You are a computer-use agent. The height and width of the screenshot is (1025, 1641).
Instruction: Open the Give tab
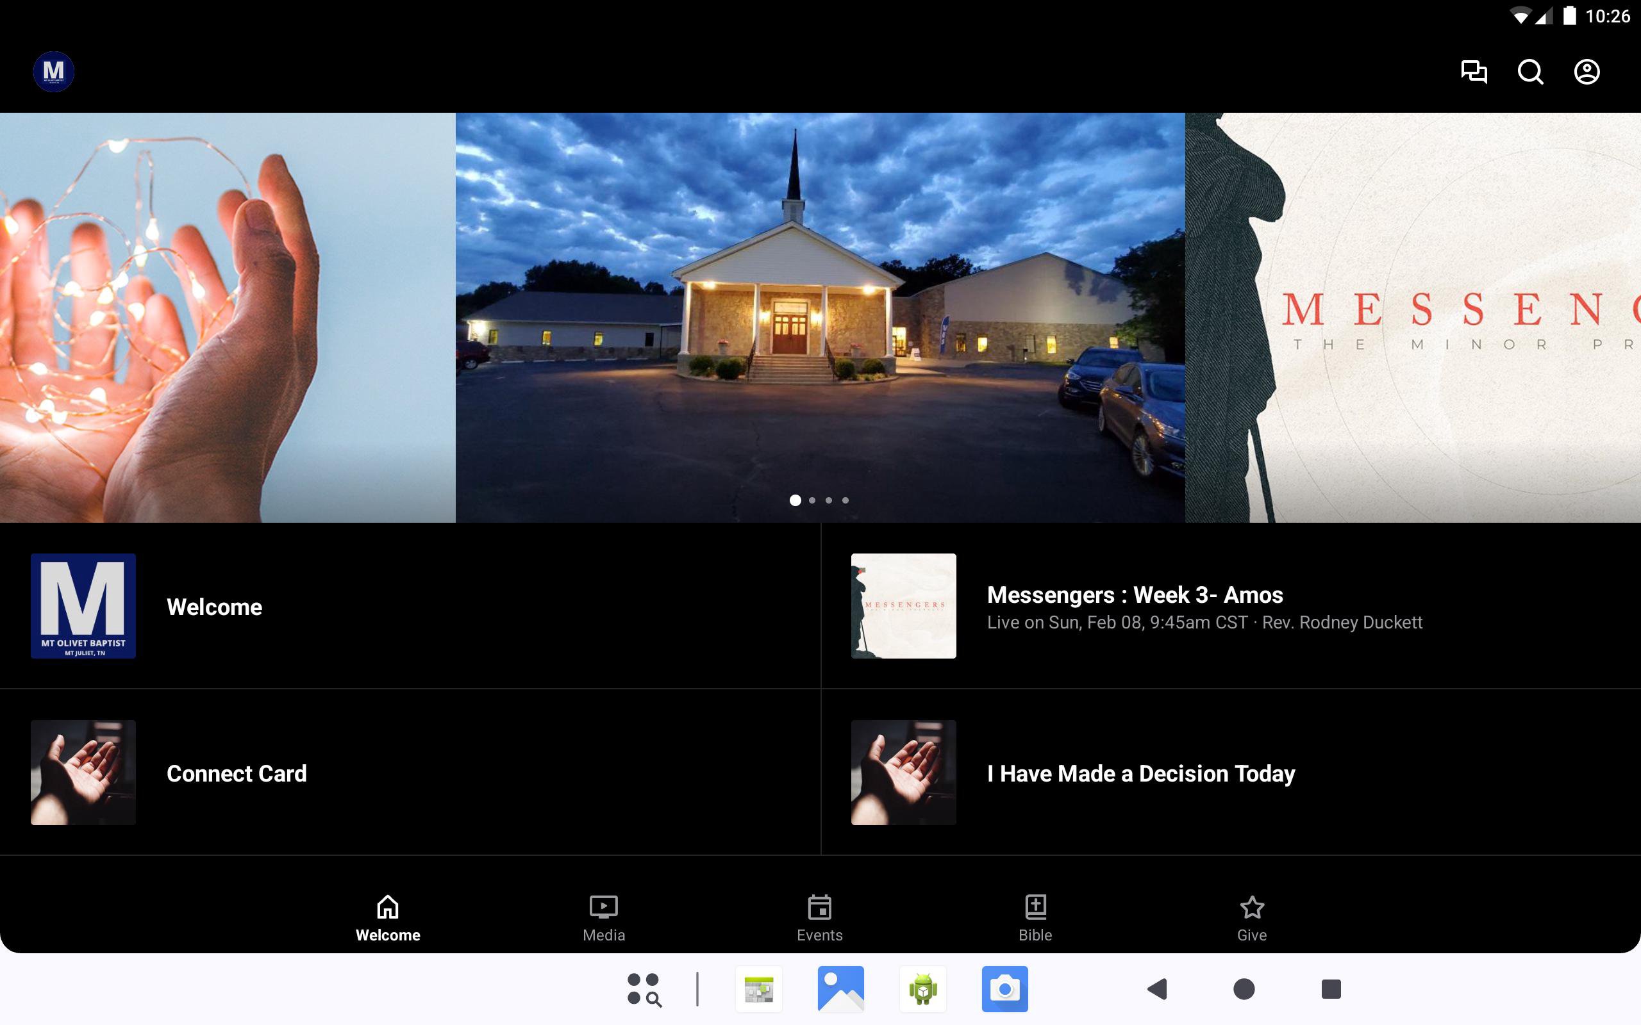coord(1251,918)
